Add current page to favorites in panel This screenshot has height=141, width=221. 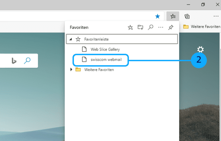[x=130, y=28]
